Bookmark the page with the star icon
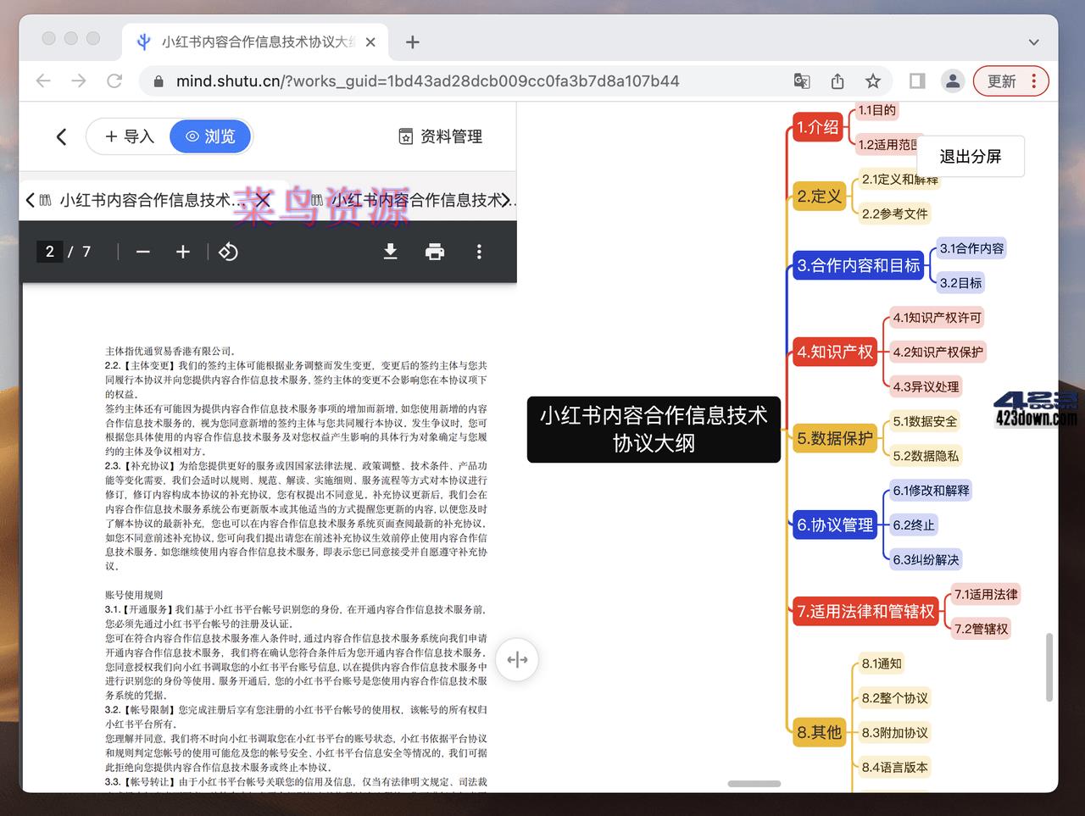1085x816 pixels. point(872,80)
